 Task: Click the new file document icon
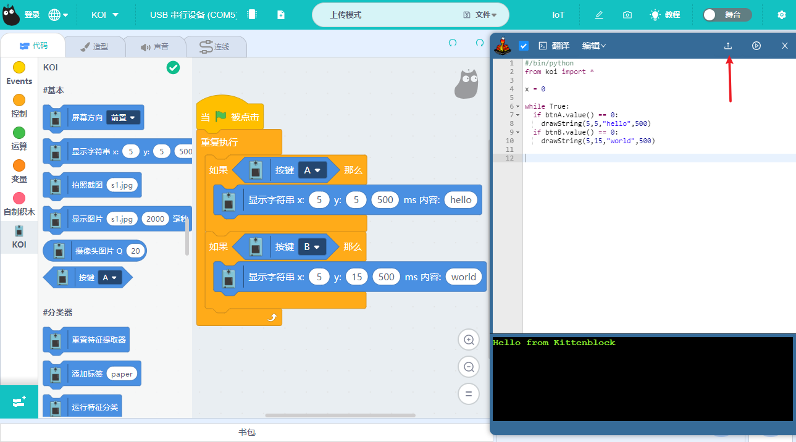pos(281,15)
